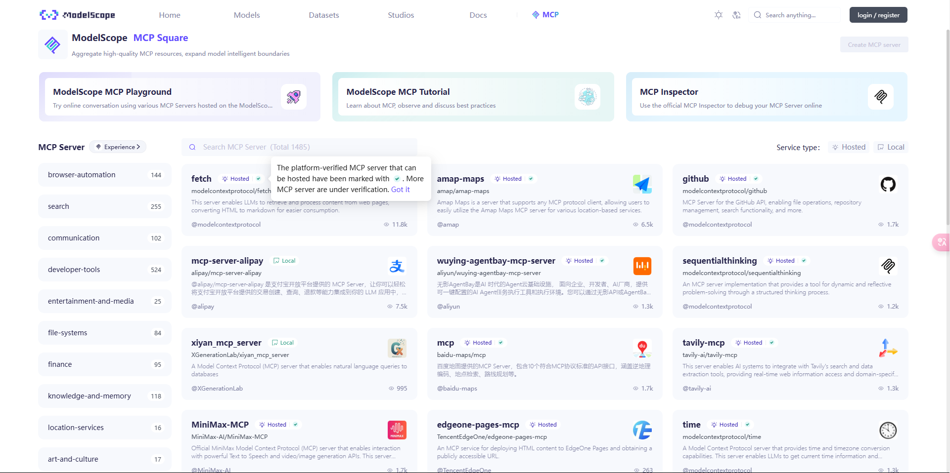Click the sequentialthinking card icon
Screen dimensions: 950x473
tap(888, 266)
